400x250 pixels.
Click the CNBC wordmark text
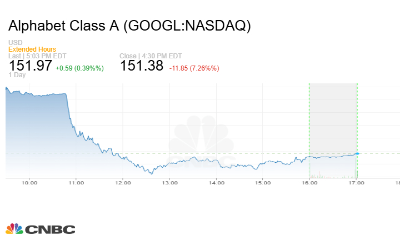pos(49,229)
